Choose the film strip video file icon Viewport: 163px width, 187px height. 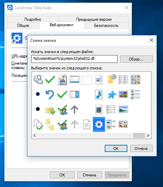click(x=99, y=109)
